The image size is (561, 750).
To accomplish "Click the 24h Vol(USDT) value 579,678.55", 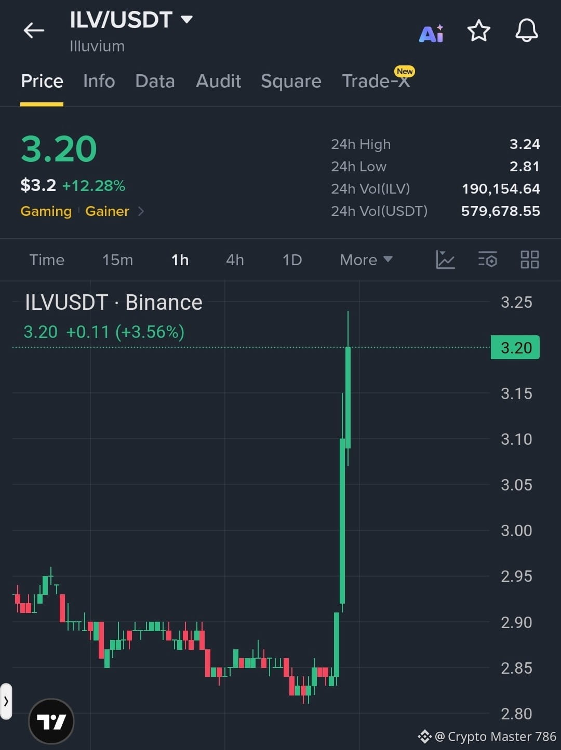I will pos(501,211).
